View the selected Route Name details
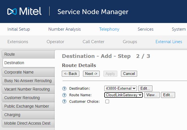 [x=152, y=95]
